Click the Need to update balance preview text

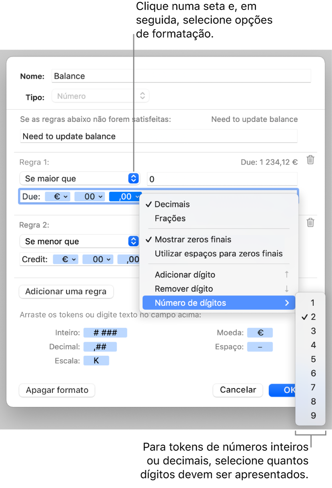254,119
